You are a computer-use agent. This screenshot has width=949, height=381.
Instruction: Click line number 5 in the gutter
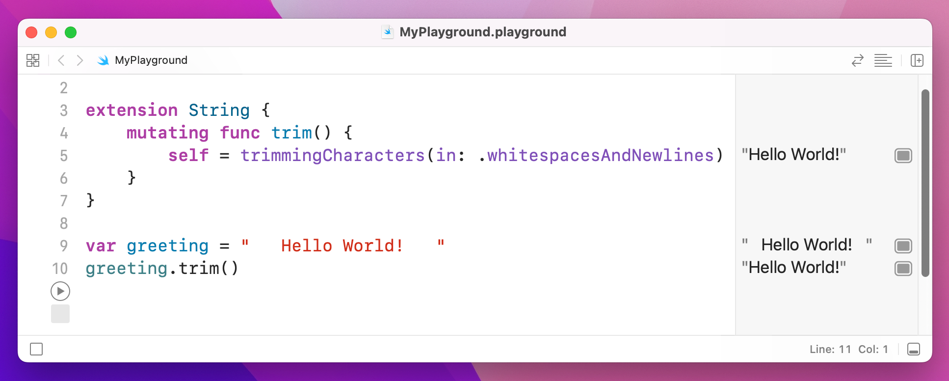click(64, 156)
